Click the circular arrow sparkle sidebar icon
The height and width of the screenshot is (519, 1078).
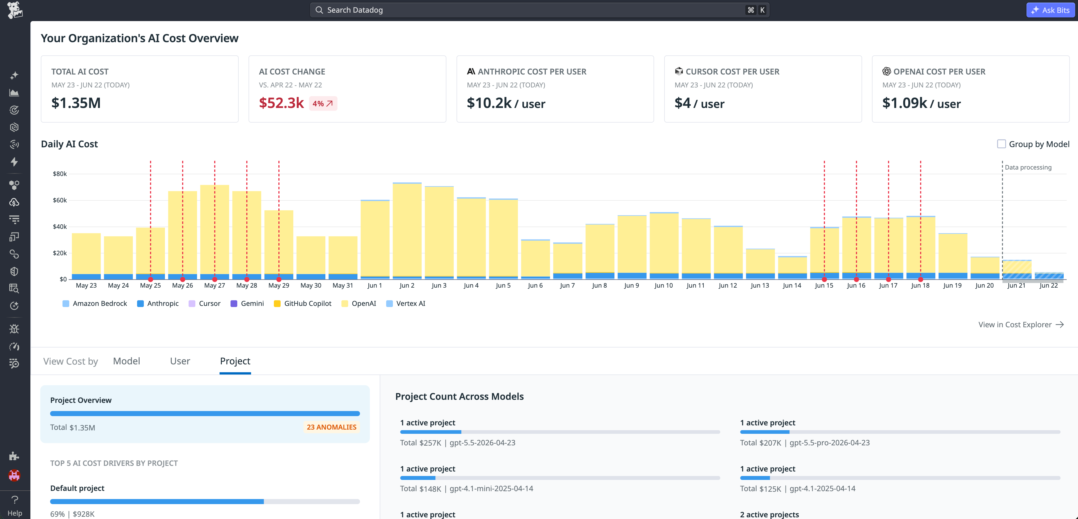coord(14,306)
